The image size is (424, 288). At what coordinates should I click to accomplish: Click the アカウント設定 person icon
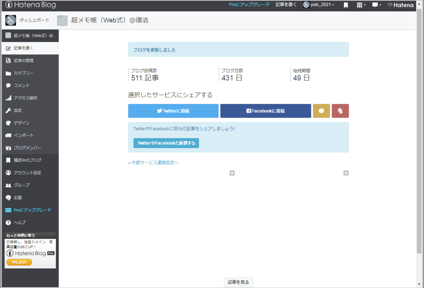8,173
